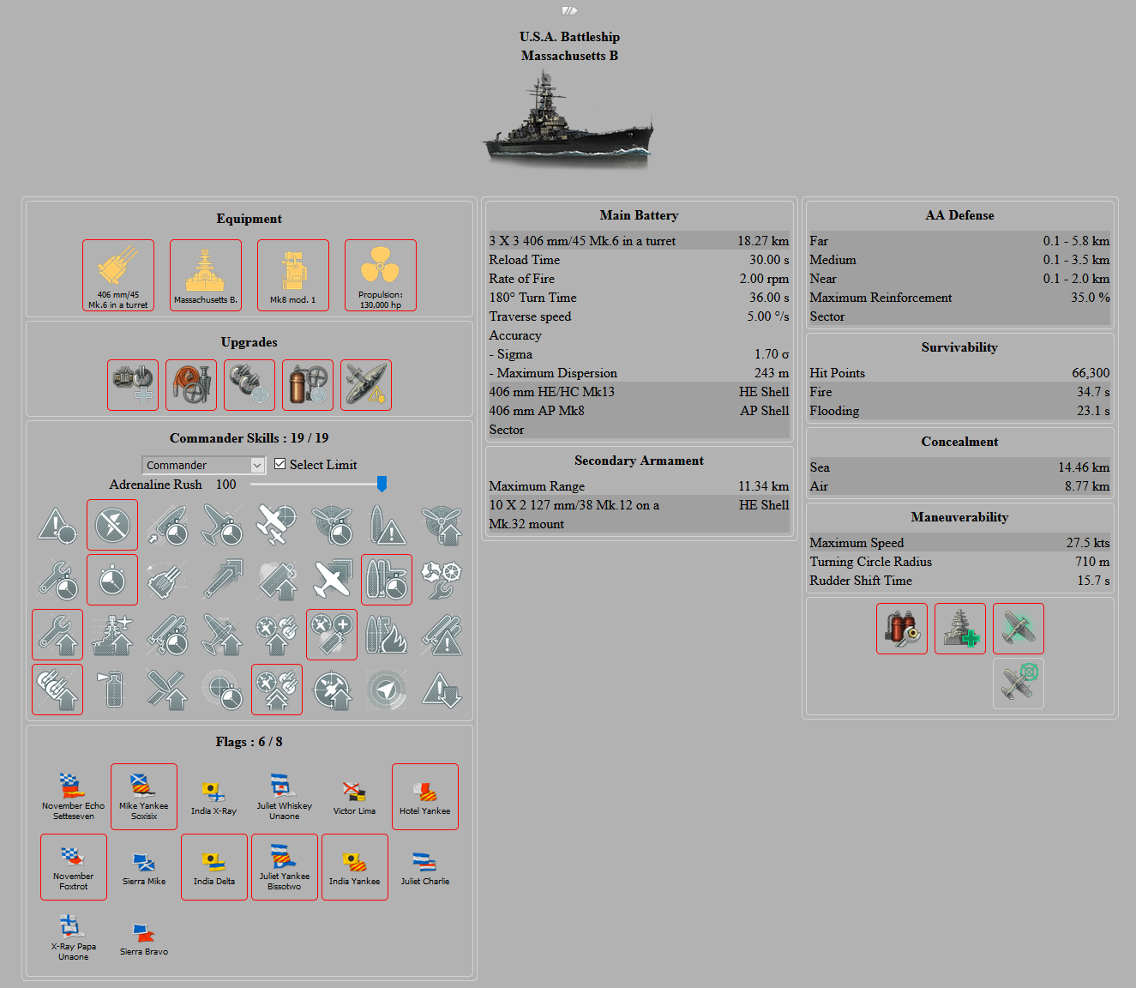Toggle the Sierra Mike flag
Screen dimensions: 1136x988
coord(144,867)
